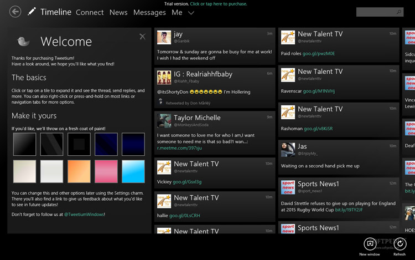Screen dimensions: 415x260
Task: Click the @Ganbik handle
Action: 182,41
